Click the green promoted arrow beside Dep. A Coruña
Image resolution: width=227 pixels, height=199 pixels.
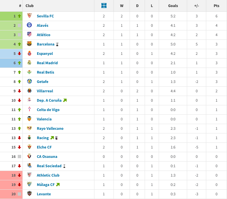[x=65, y=100]
